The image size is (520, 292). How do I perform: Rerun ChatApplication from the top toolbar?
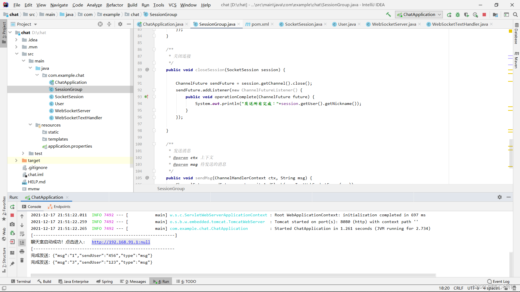point(449,15)
